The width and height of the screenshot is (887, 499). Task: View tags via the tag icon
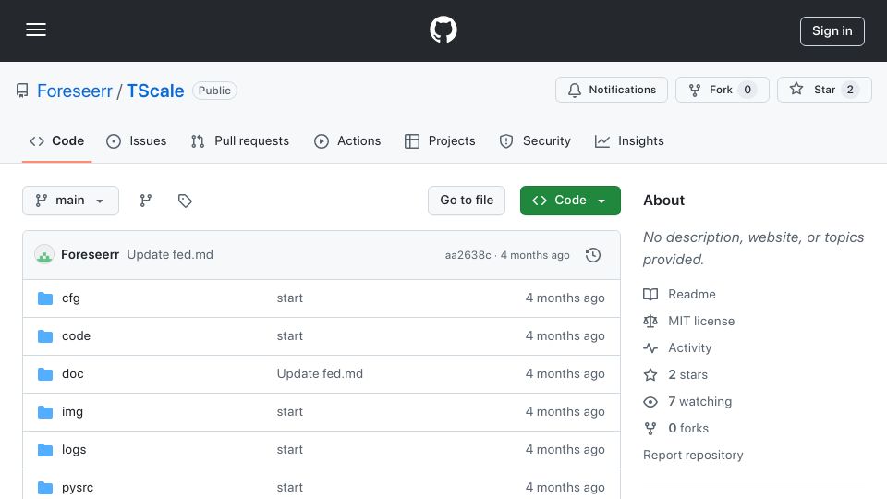coord(185,201)
